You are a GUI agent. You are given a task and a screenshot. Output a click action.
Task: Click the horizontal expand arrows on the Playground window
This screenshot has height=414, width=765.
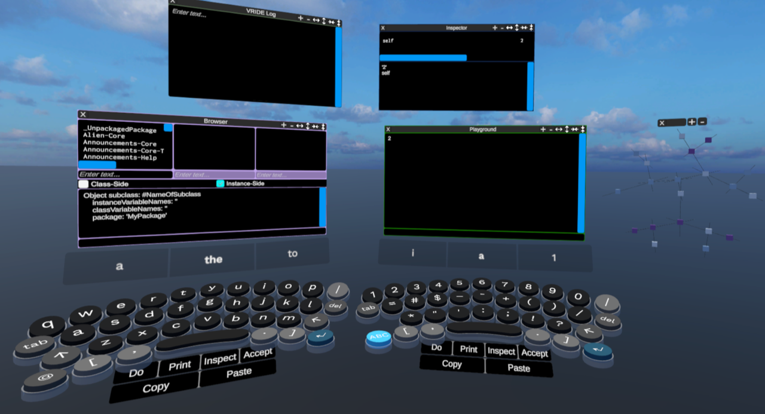pos(558,130)
